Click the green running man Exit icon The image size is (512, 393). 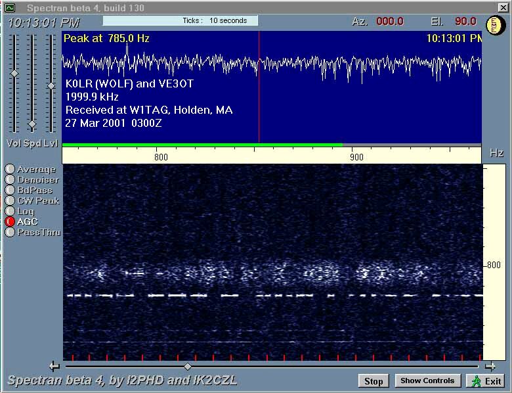click(475, 381)
